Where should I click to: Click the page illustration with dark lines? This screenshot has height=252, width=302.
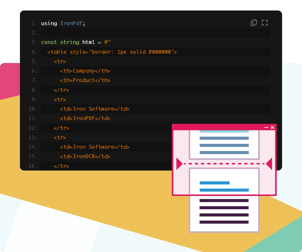pos(224,200)
